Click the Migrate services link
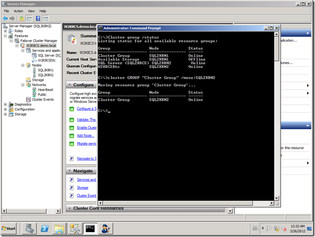The height and width of the screenshot is (237, 315). click(87, 143)
